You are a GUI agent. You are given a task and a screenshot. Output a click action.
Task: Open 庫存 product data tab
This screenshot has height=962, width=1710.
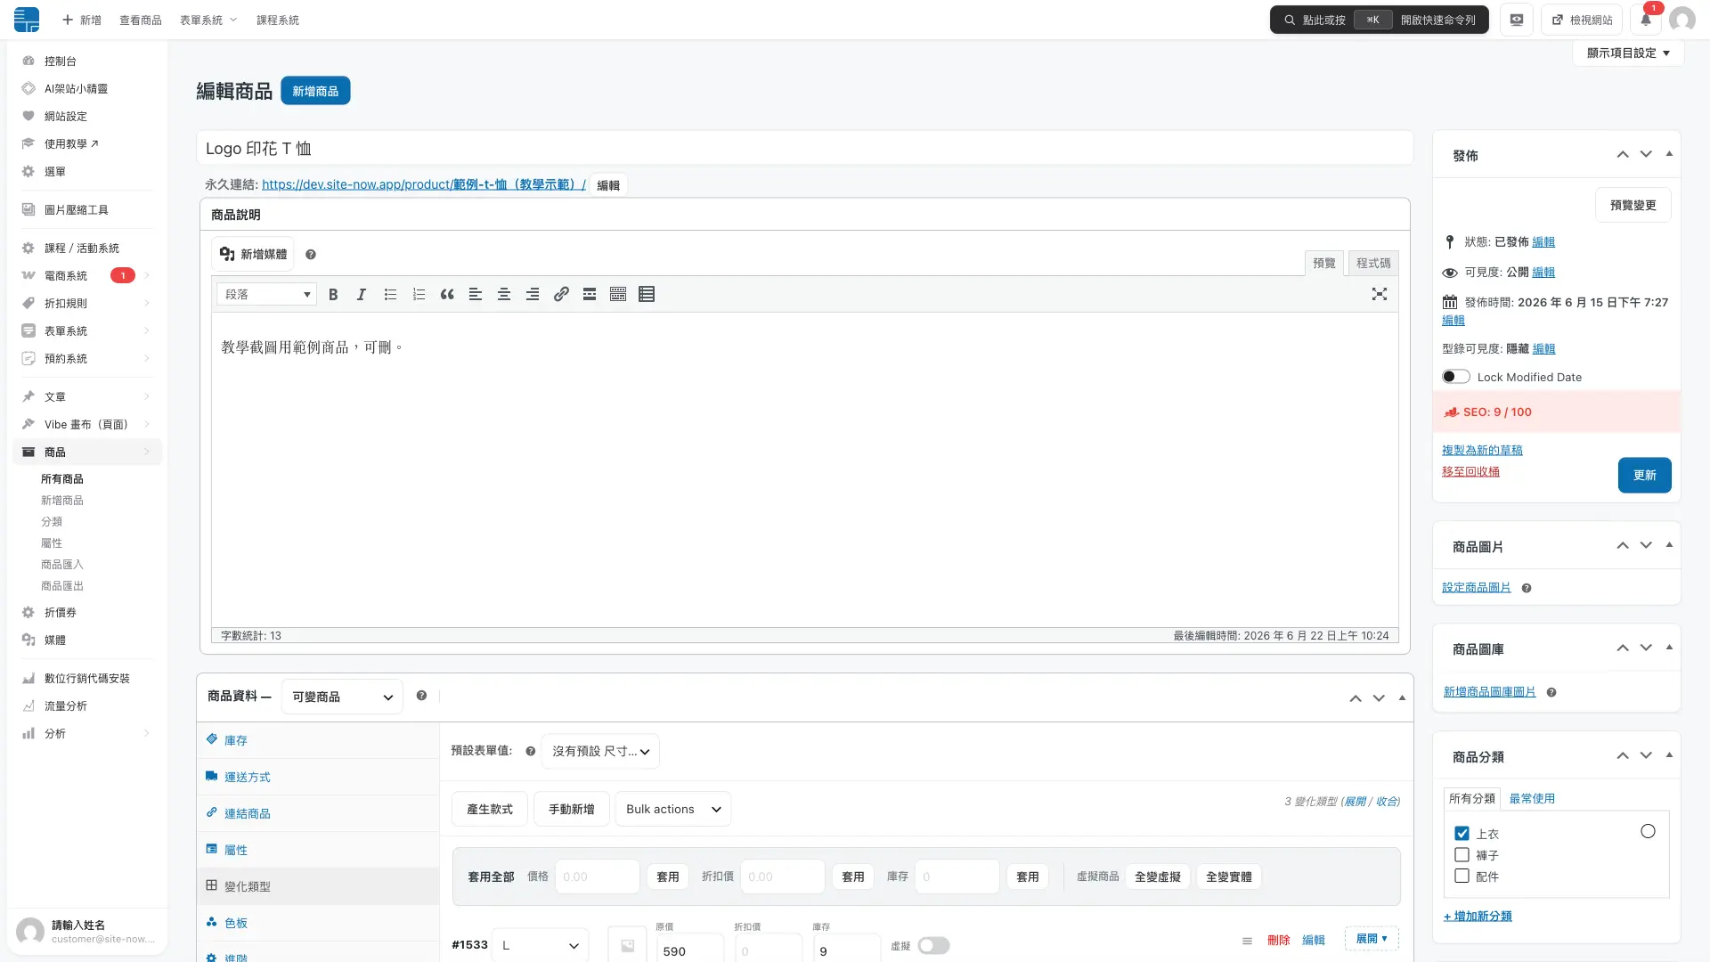tap(318, 740)
